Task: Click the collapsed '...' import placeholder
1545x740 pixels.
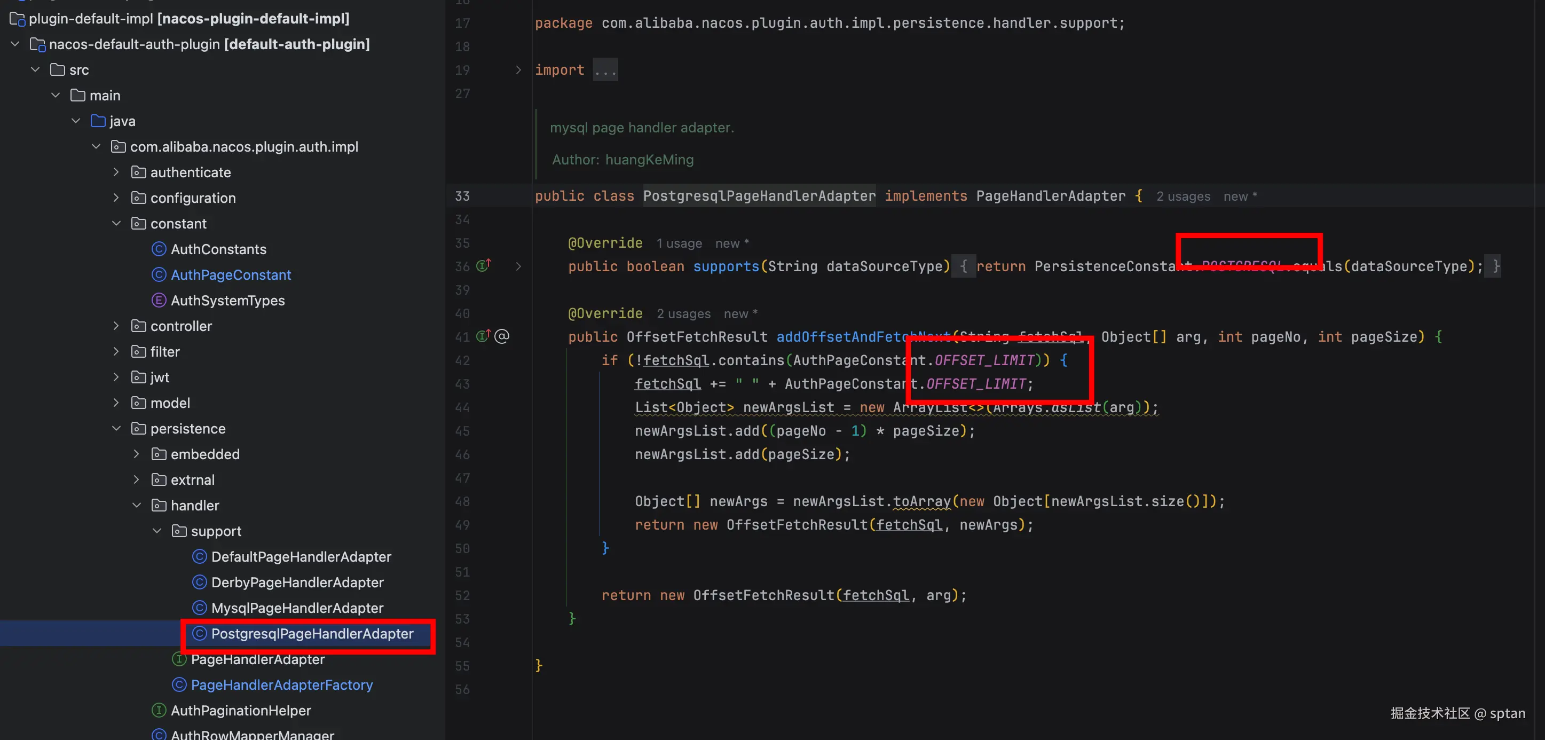Action: (x=605, y=70)
